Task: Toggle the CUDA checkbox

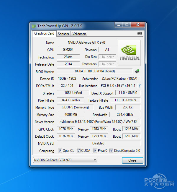Action: (x=78, y=150)
